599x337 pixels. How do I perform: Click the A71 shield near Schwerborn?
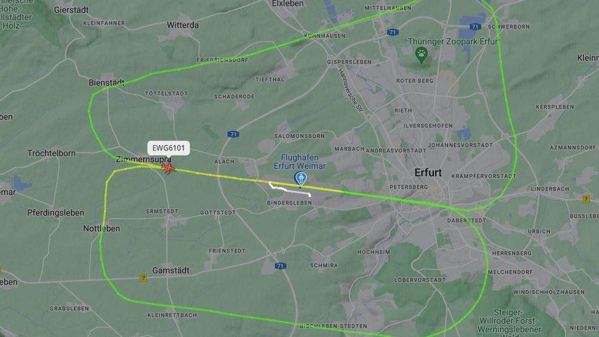(475, 26)
